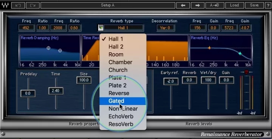Screen dimensions: 272x139
Task: Copy setup with A→B button
Action: [215, 5]
